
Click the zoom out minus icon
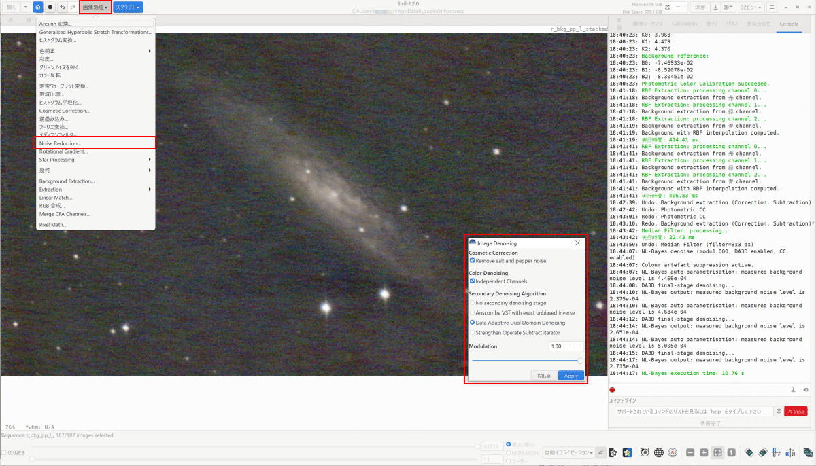[x=690, y=452]
